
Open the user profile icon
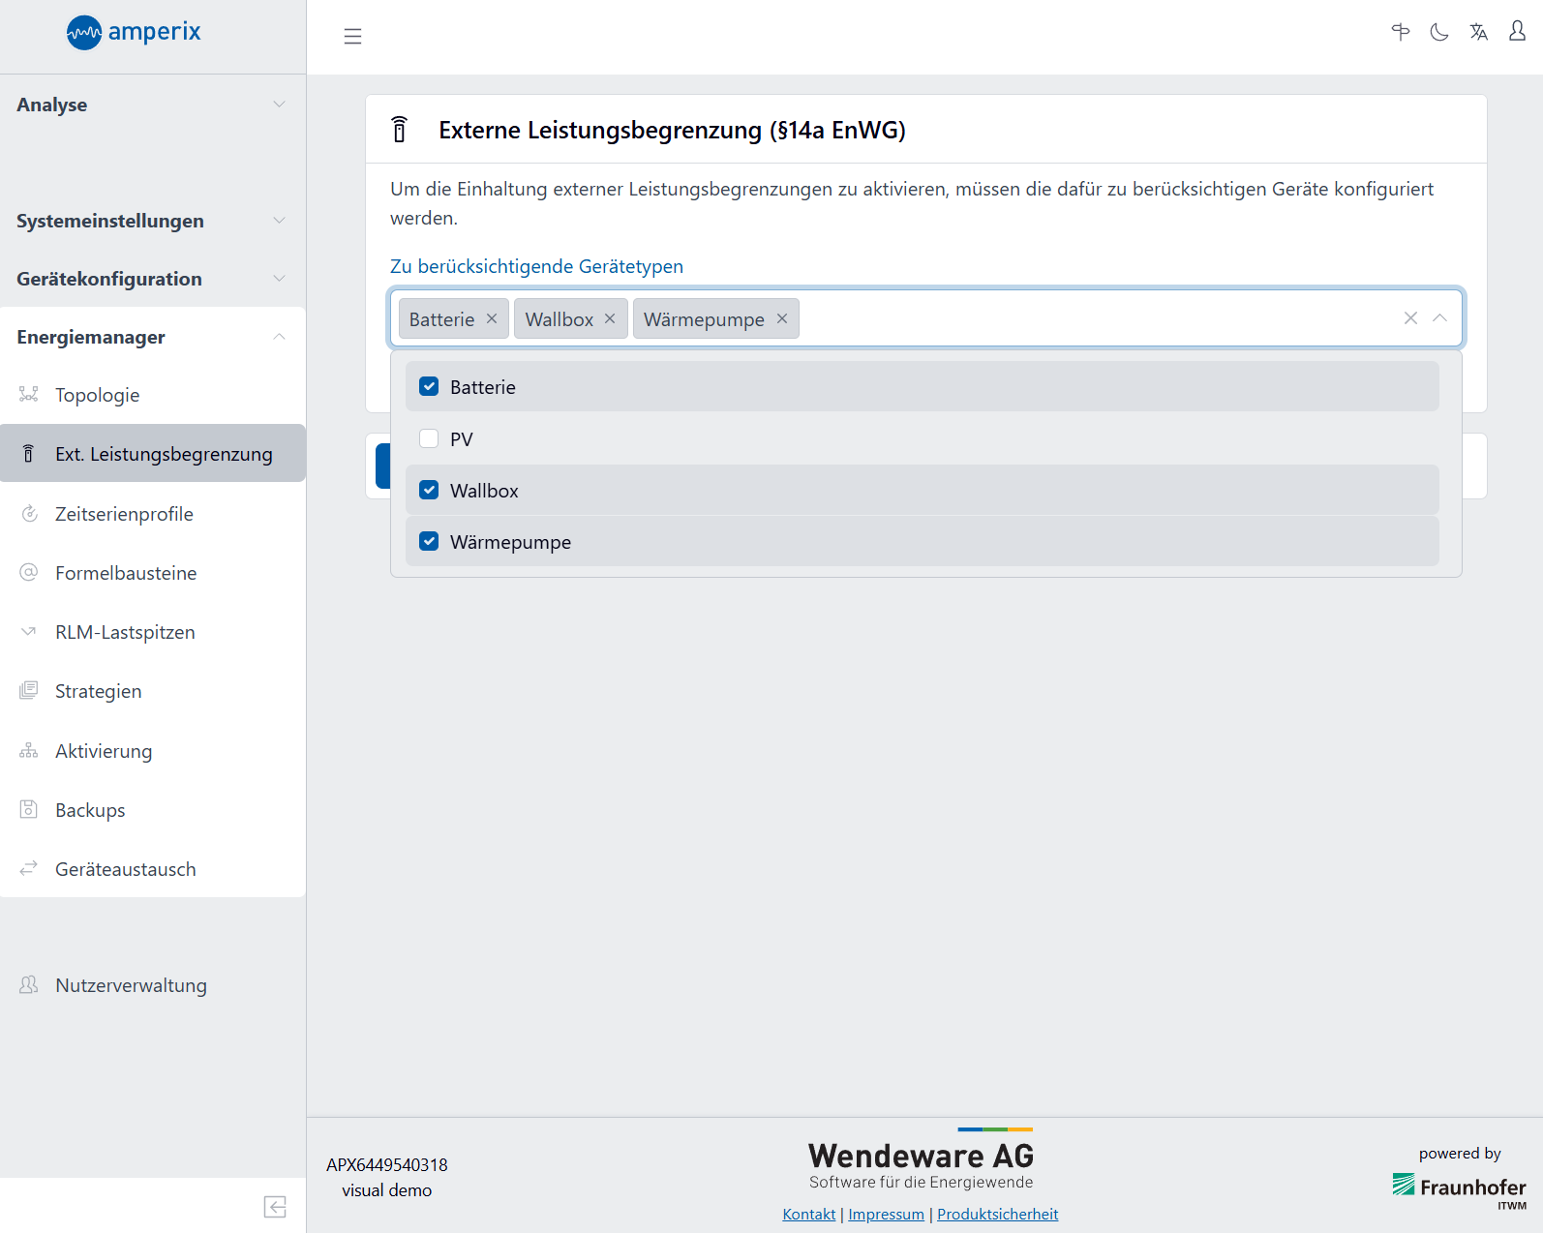[1517, 32]
